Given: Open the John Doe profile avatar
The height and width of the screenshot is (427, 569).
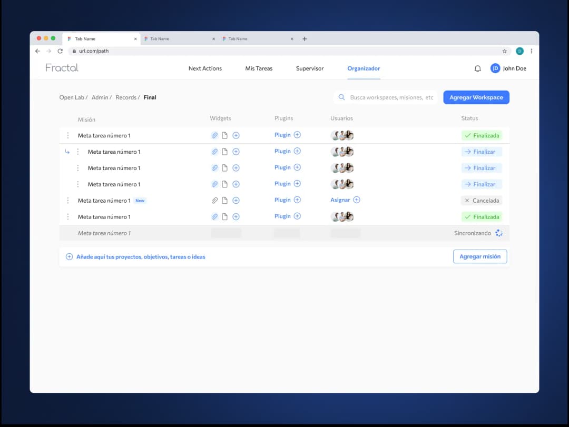Looking at the screenshot, I should pyautogui.click(x=495, y=68).
